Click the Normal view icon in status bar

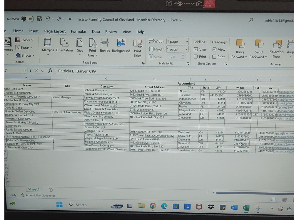tap(273, 199)
